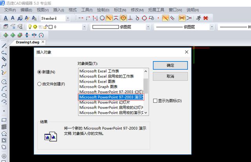251x162 pixels.
Task: Toggle the parallel snap icon
Action: (173, 18)
